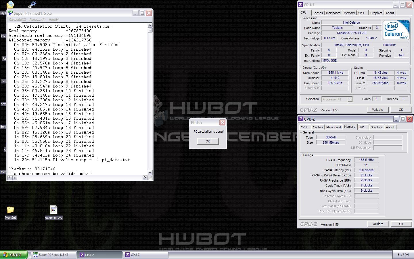
Task: Click Super PI vertical scrollbar up arrow
Action: pos(150,25)
